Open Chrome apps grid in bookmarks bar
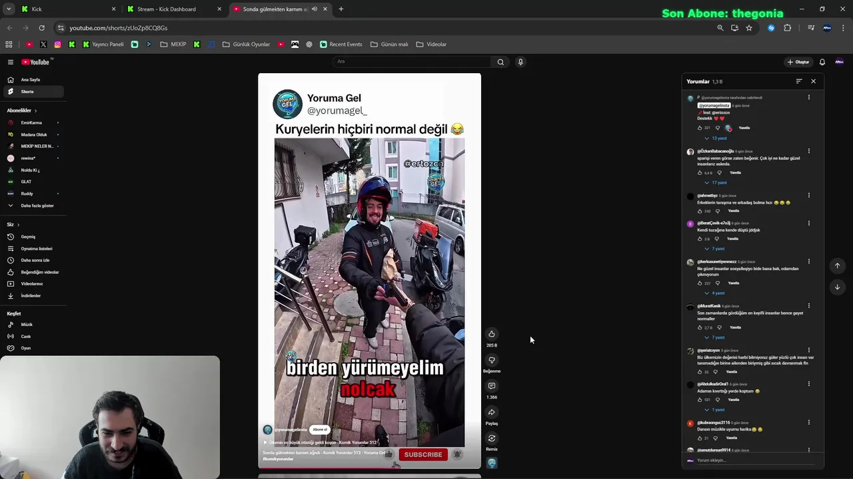Image resolution: width=853 pixels, height=479 pixels. [x=9, y=45]
